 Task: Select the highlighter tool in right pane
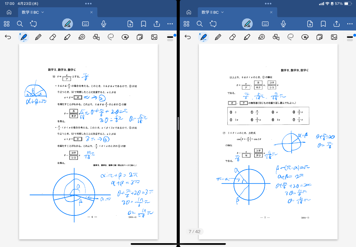click(247, 37)
